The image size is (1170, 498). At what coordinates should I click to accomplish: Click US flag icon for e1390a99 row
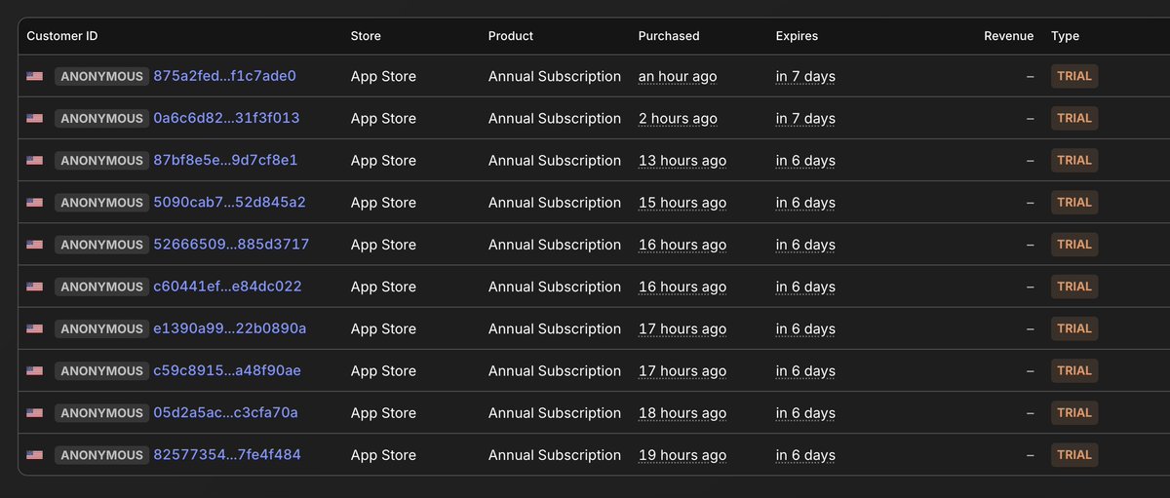click(x=34, y=328)
